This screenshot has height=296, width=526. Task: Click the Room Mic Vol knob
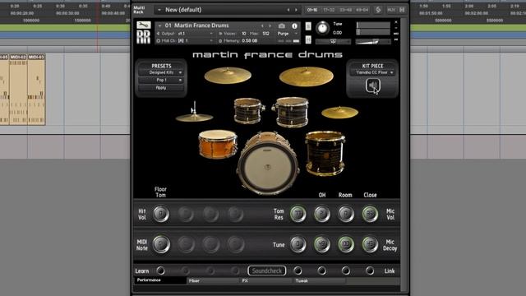[346, 214]
